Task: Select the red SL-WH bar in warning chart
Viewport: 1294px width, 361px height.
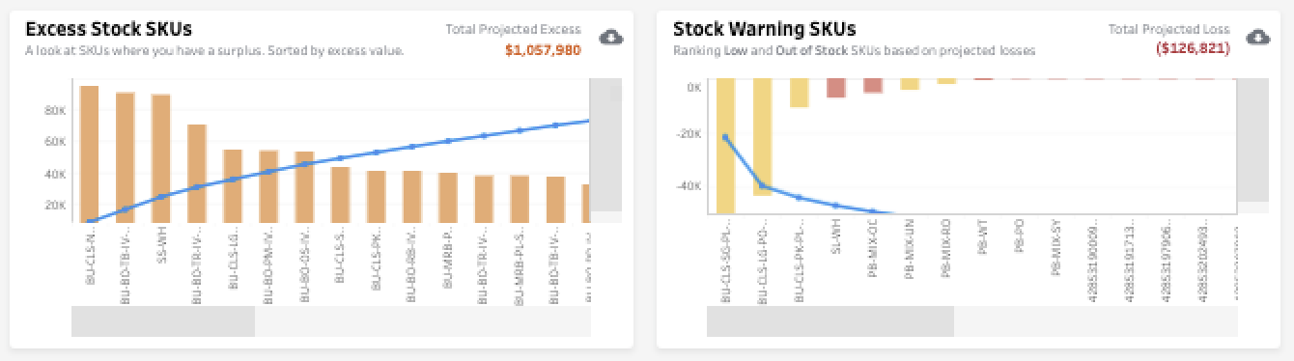Action: (836, 88)
